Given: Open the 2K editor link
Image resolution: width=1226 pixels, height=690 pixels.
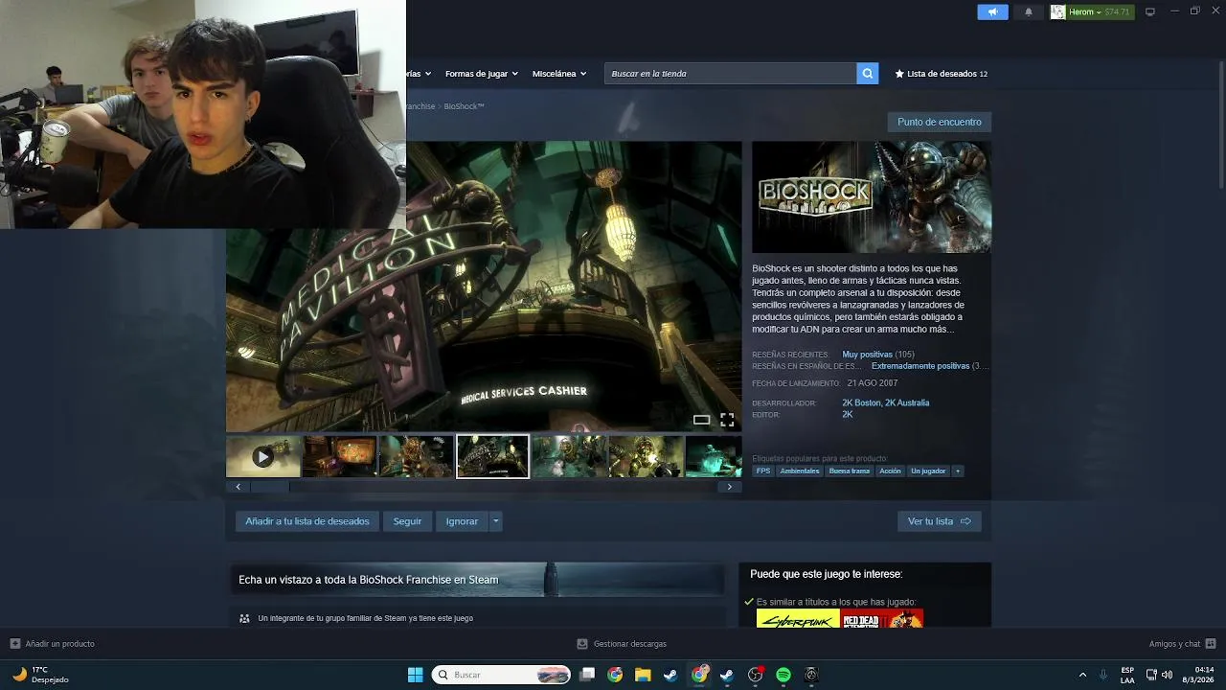Looking at the screenshot, I should tap(847, 414).
